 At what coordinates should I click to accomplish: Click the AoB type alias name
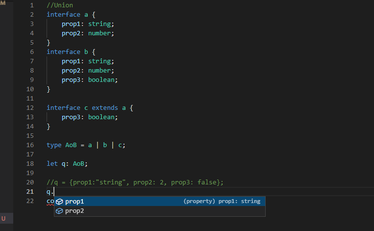pyautogui.click(x=71, y=145)
